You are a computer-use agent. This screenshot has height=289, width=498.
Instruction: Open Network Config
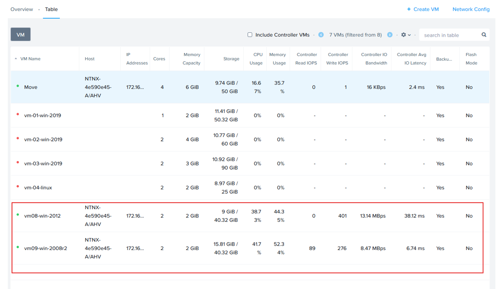(471, 9)
